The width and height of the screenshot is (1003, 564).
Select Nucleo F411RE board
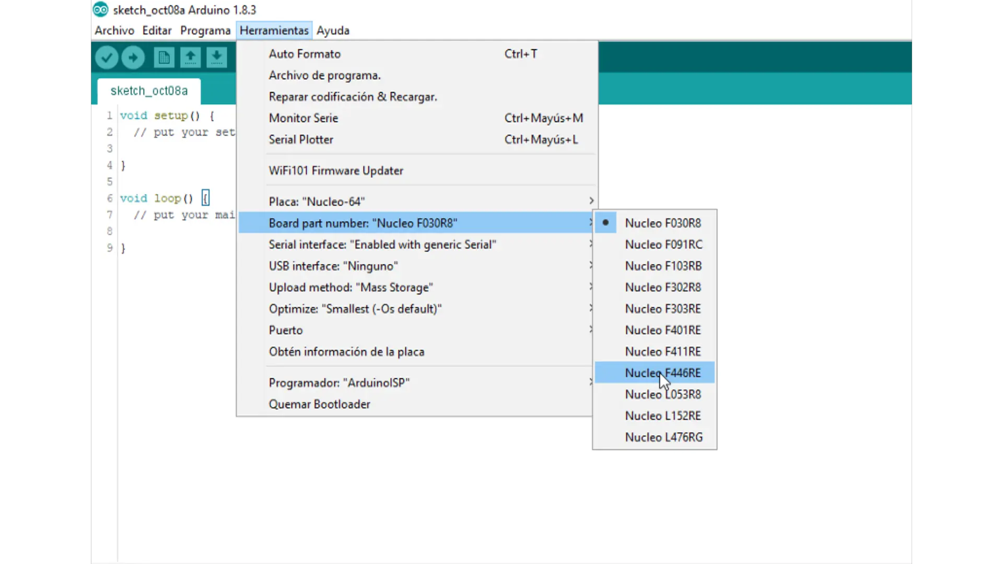[655, 351]
